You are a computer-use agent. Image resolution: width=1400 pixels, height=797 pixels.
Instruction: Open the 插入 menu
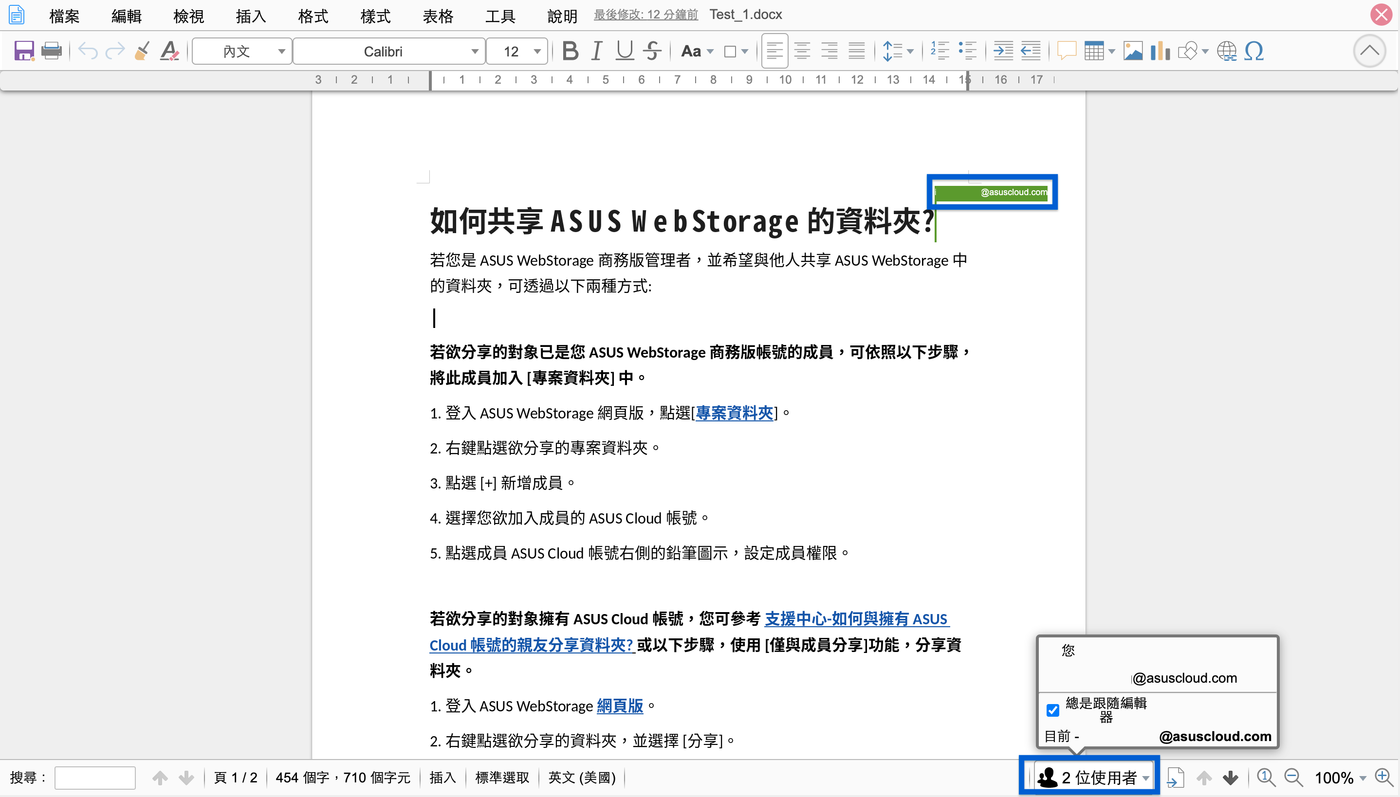(251, 16)
